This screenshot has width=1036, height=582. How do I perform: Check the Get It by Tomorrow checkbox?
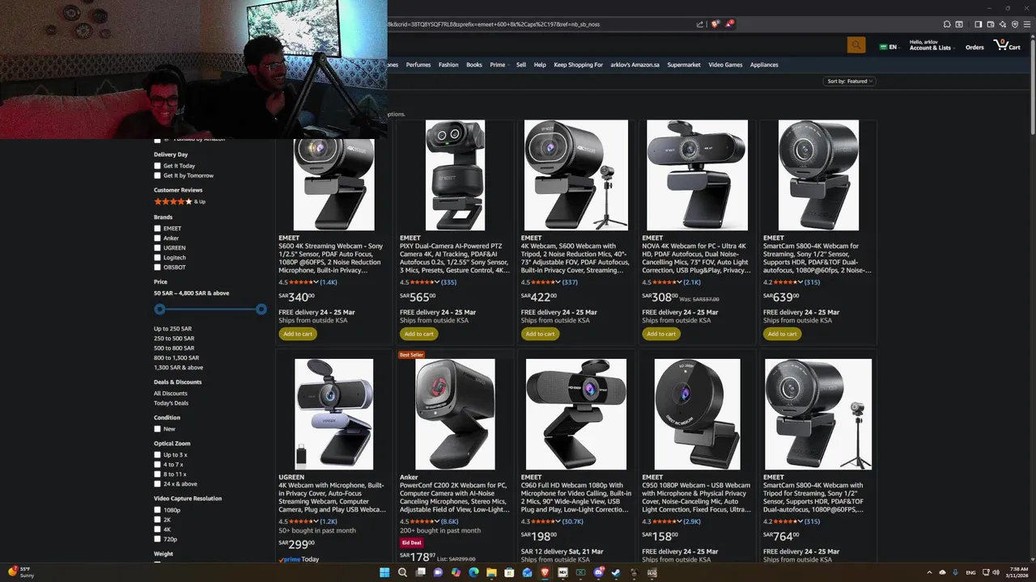157,175
